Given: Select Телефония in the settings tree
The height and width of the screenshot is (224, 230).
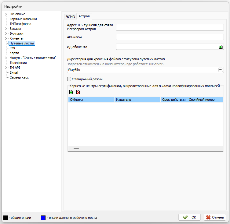Looking at the screenshot, I should point(18,63).
